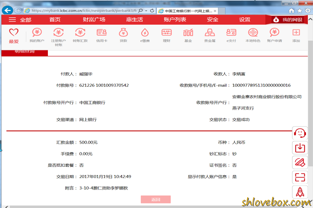Close the 中国工商银行 browser tab
The width and height of the screenshot is (313, 208).
[215, 11]
